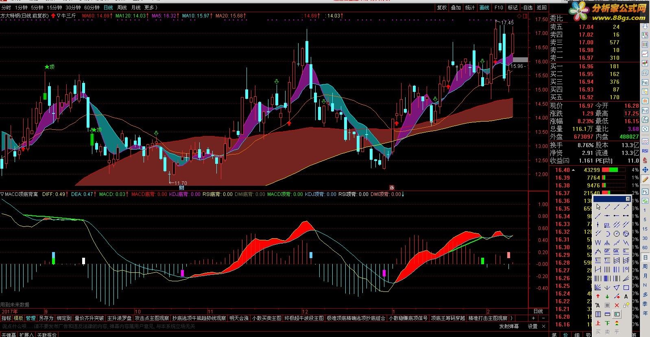Expand the MACD顶底背离 indicator triangle
The image size is (650, 337).
click(x=2, y=194)
